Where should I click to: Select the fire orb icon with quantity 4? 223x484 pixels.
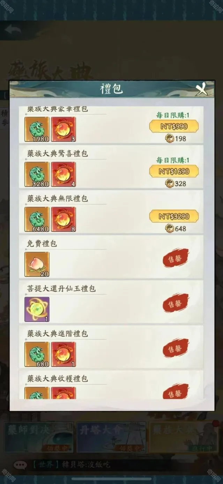(x=64, y=174)
